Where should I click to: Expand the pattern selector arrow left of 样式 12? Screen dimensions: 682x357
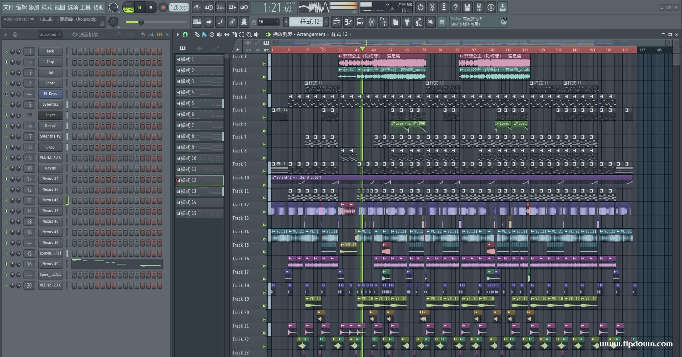tap(286, 22)
